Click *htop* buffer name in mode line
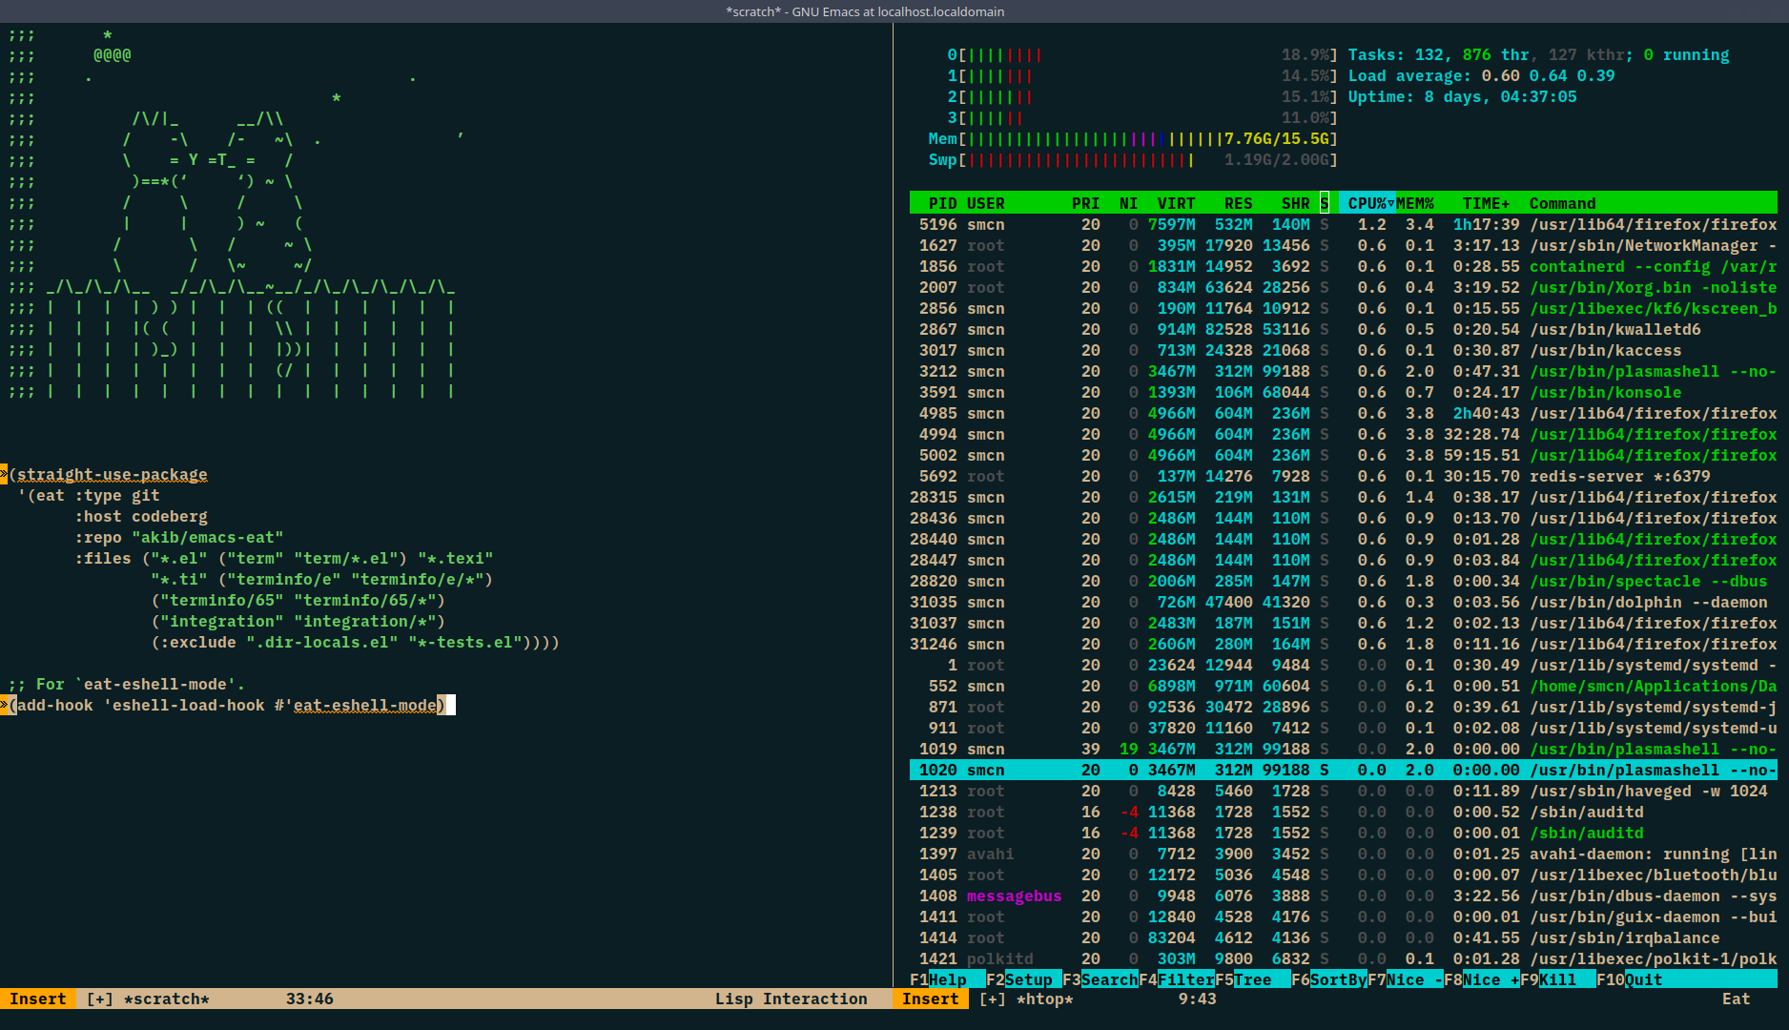Viewport: 1789px width, 1030px height. 1045,999
